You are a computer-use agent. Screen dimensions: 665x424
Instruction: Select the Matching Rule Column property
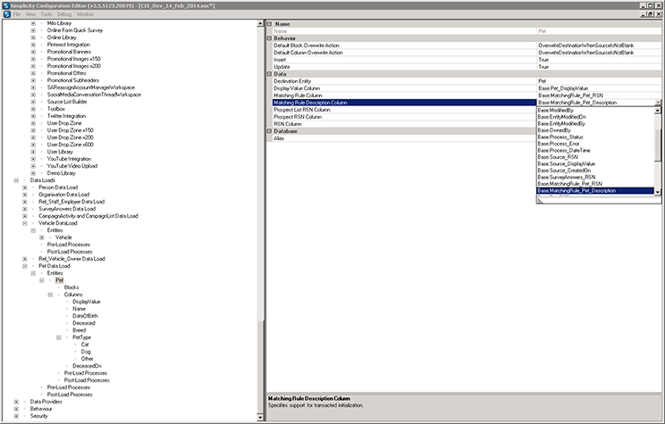click(x=467, y=96)
